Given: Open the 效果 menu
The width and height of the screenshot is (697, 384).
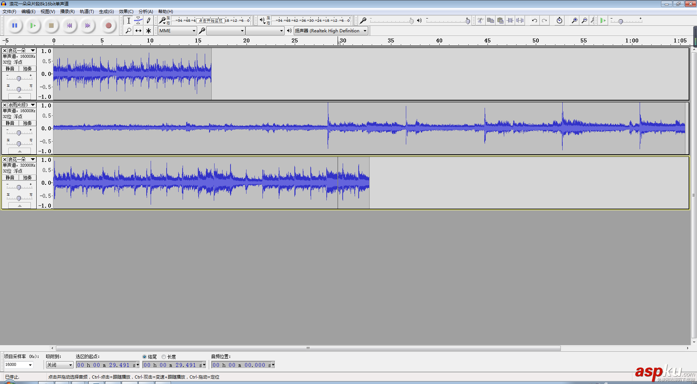Looking at the screenshot, I should 126,11.
